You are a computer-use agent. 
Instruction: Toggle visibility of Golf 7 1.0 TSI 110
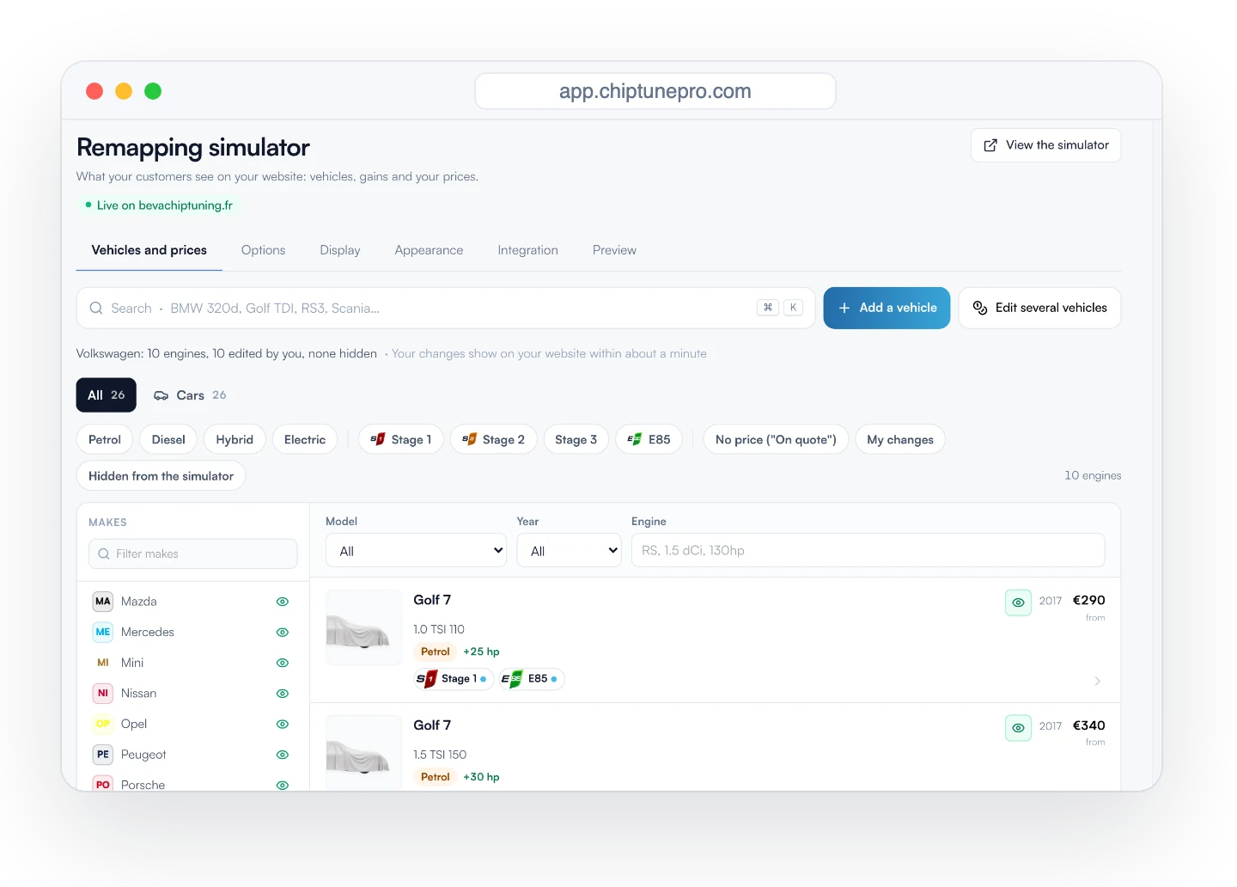(x=1018, y=603)
